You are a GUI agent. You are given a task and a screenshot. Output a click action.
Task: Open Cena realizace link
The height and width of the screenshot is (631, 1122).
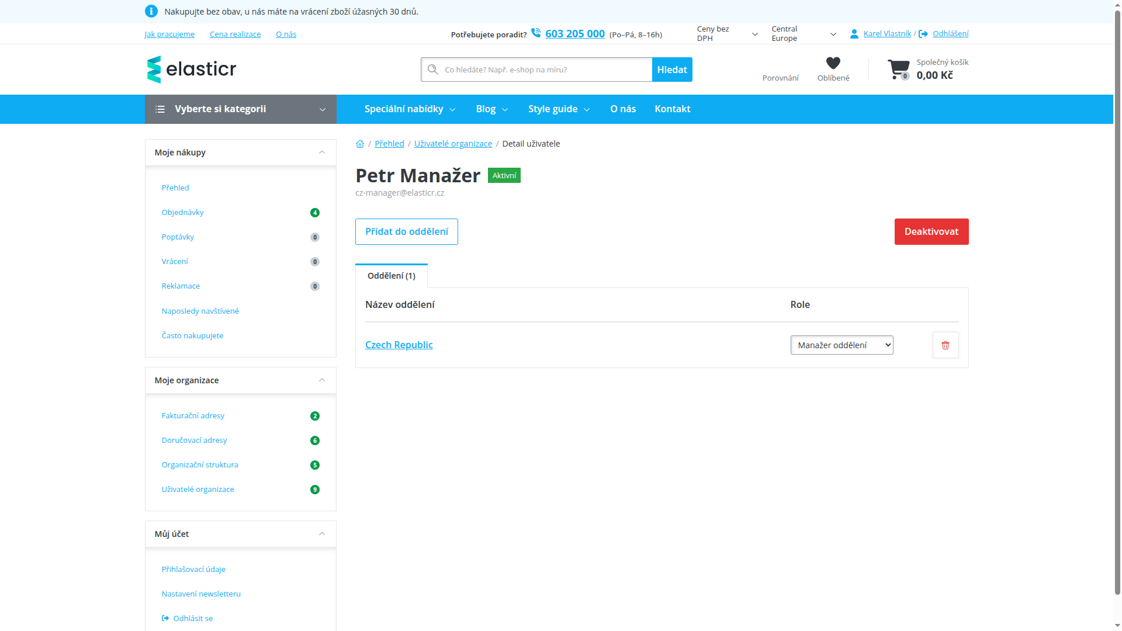click(x=236, y=34)
